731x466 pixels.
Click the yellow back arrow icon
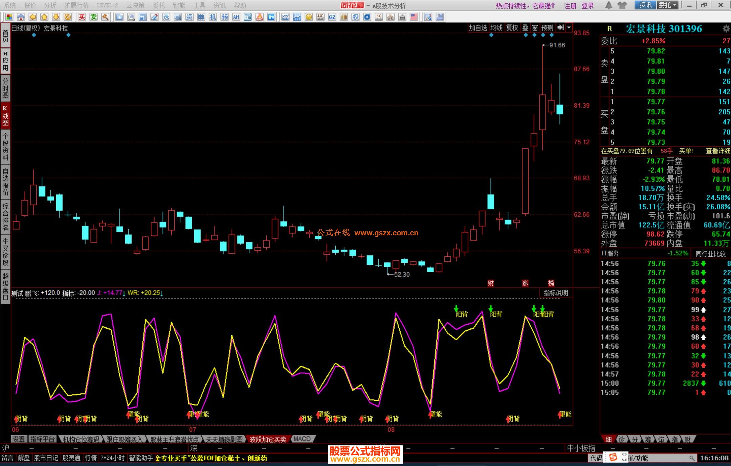[x=32, y=17]
